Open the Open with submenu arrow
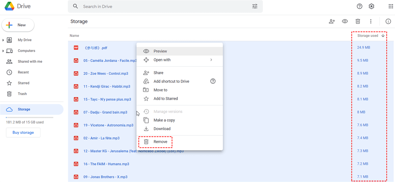This screenshot has width=395, height=182. pos(211,60)
